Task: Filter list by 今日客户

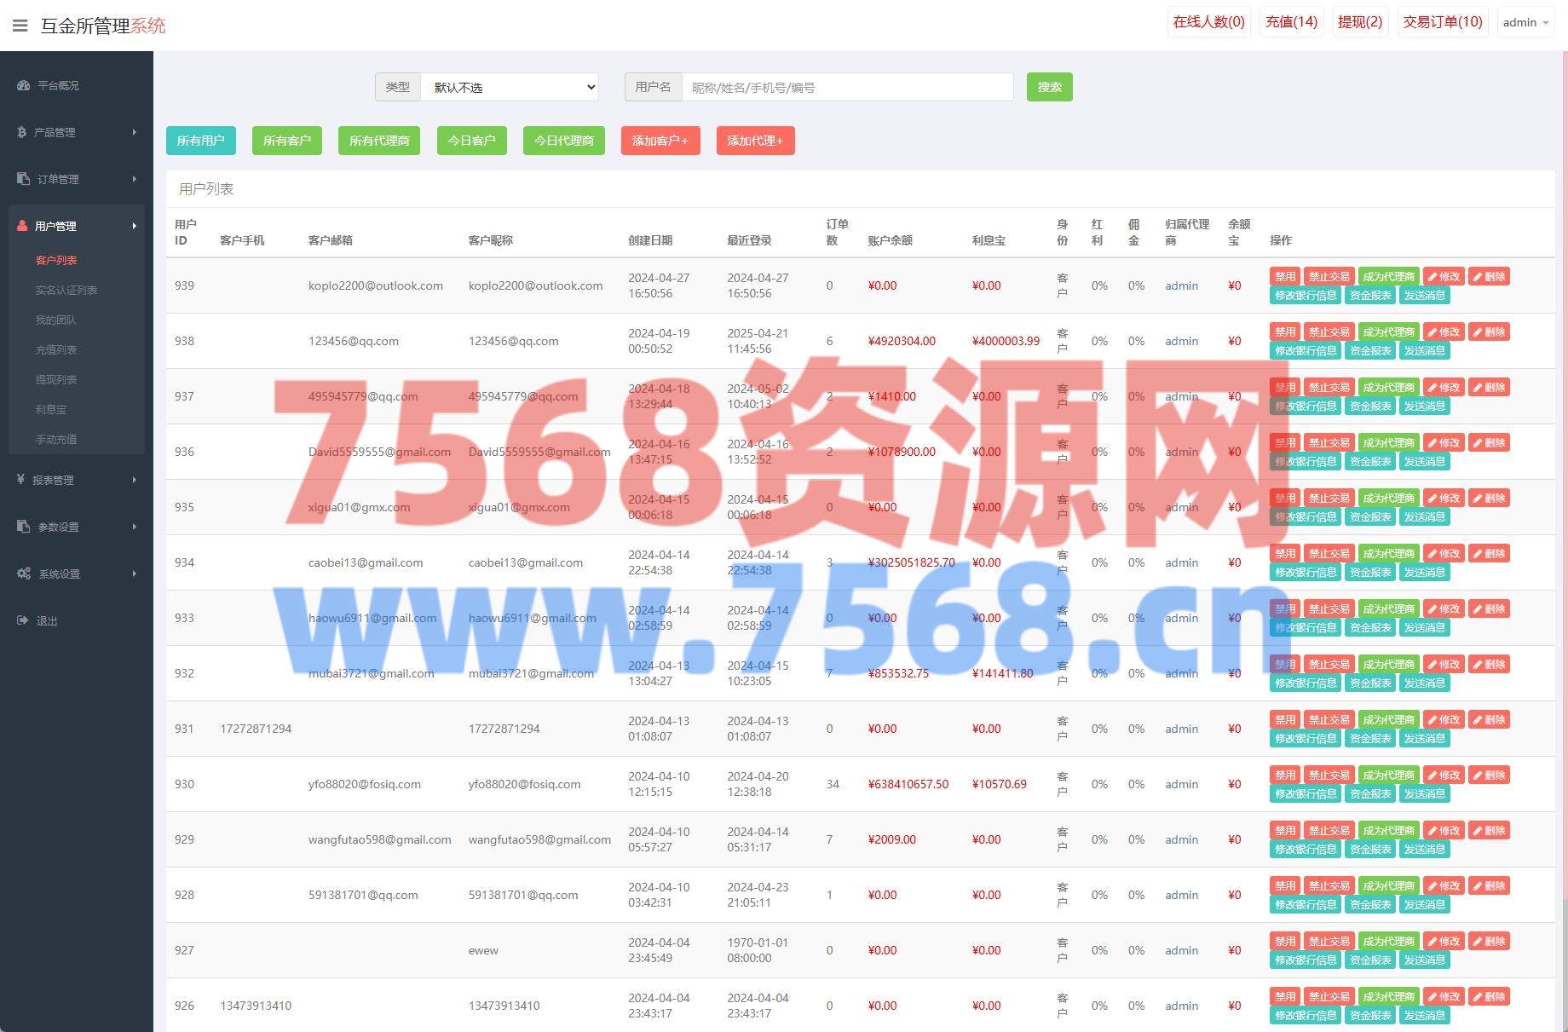Action: 471,141
